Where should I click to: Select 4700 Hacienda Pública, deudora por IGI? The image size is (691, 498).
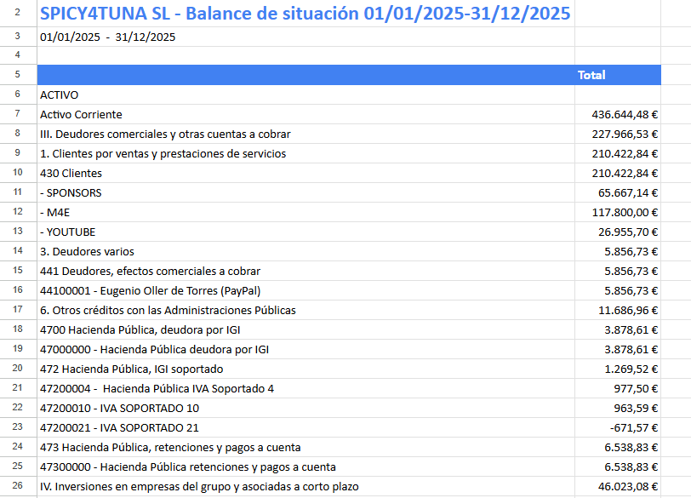[x=306, y=329]
